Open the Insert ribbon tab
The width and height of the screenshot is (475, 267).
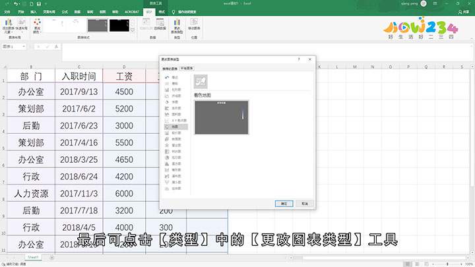[34, 12]
